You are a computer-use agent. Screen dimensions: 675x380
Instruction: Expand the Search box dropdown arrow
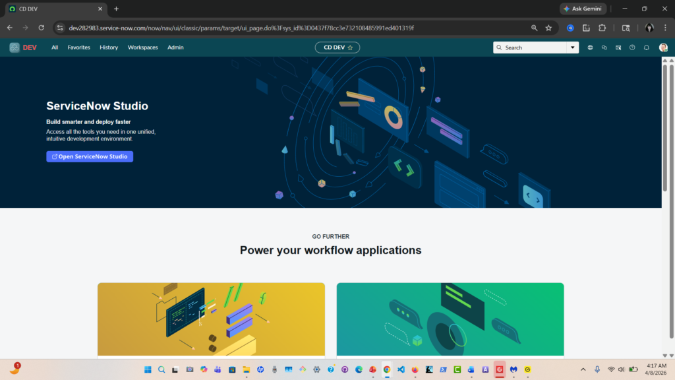(572, 47)
